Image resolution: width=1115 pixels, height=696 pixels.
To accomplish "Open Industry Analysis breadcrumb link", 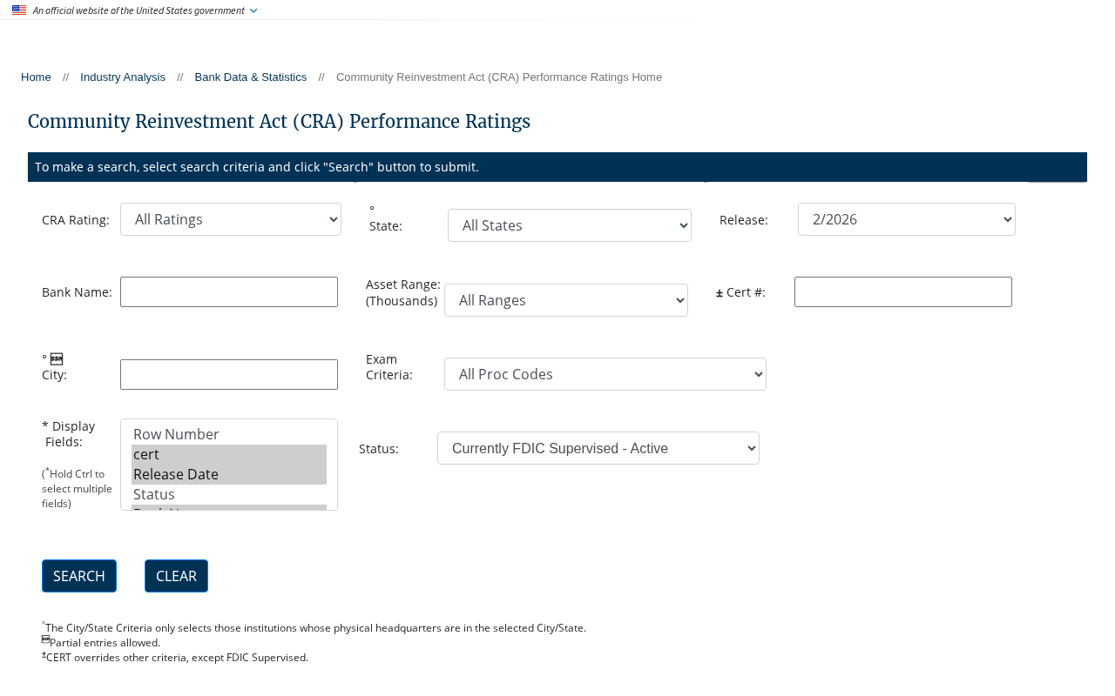I will pos(123,77).
